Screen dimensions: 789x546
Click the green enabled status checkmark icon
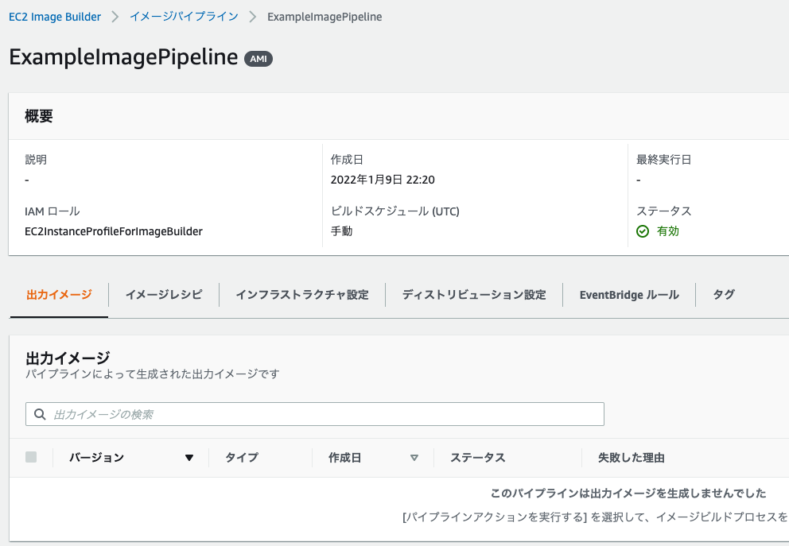pyautogui.click(x=643, y=231)
